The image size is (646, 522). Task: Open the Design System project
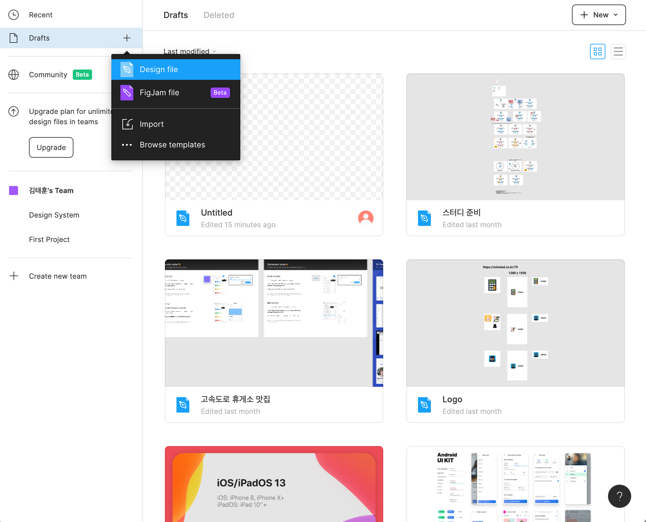54,215
